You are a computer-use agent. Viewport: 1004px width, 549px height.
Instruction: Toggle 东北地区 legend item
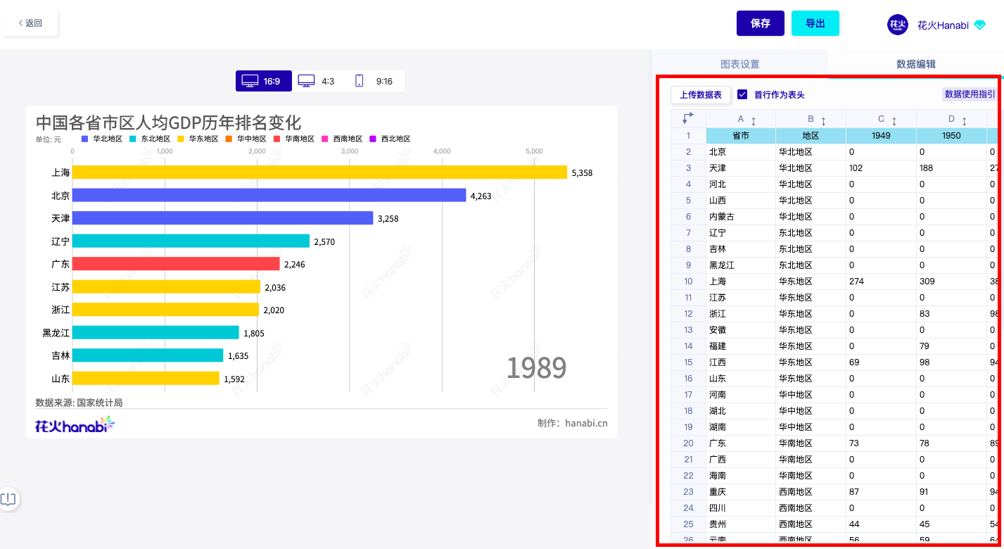pyautogui.click(x=150, y=139)
